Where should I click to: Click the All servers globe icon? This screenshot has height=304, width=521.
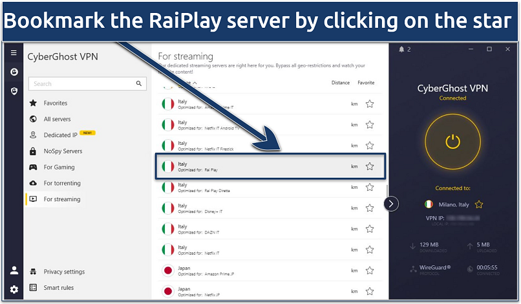(x=33, y=119)
